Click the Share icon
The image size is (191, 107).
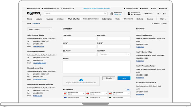162,23
